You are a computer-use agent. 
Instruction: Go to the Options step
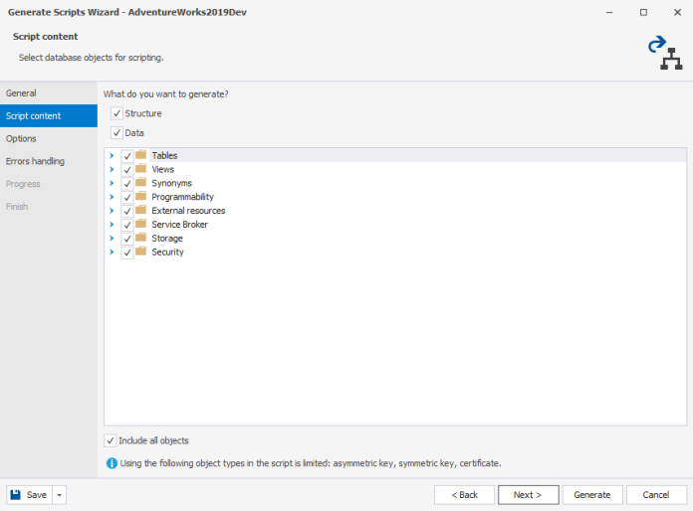[x=21, y=138]
